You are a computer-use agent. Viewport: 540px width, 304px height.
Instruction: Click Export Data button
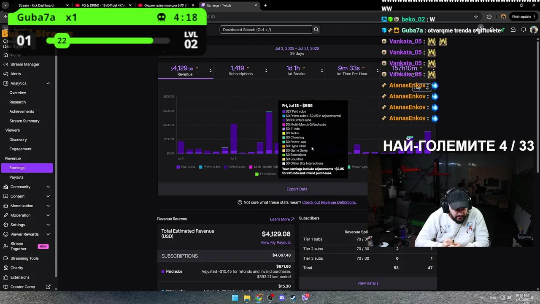[x=297, y=189]
